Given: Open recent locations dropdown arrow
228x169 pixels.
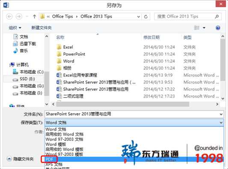Looking at the screenshot, I should [27, 16].
